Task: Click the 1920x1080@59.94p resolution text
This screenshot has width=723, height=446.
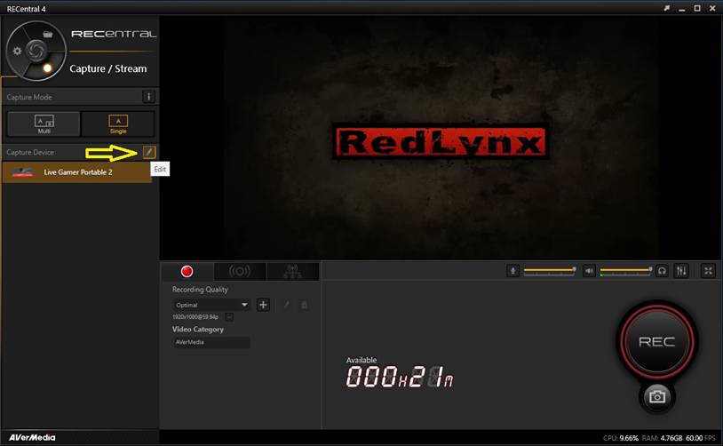Action: (x=195, y=317)
